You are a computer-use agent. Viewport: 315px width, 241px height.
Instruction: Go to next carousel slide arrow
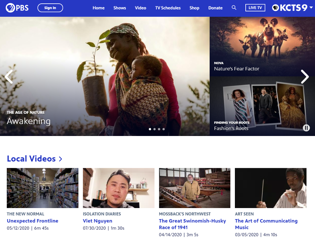click(x=305, y=77)
